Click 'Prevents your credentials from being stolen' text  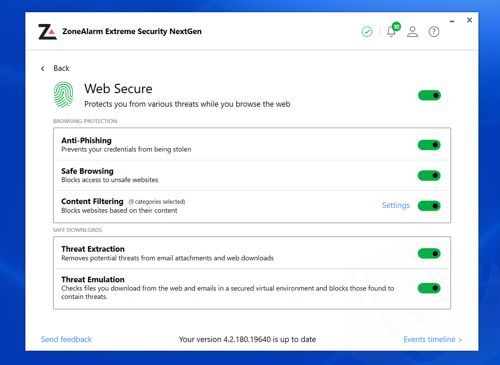[x=126, y=149]
